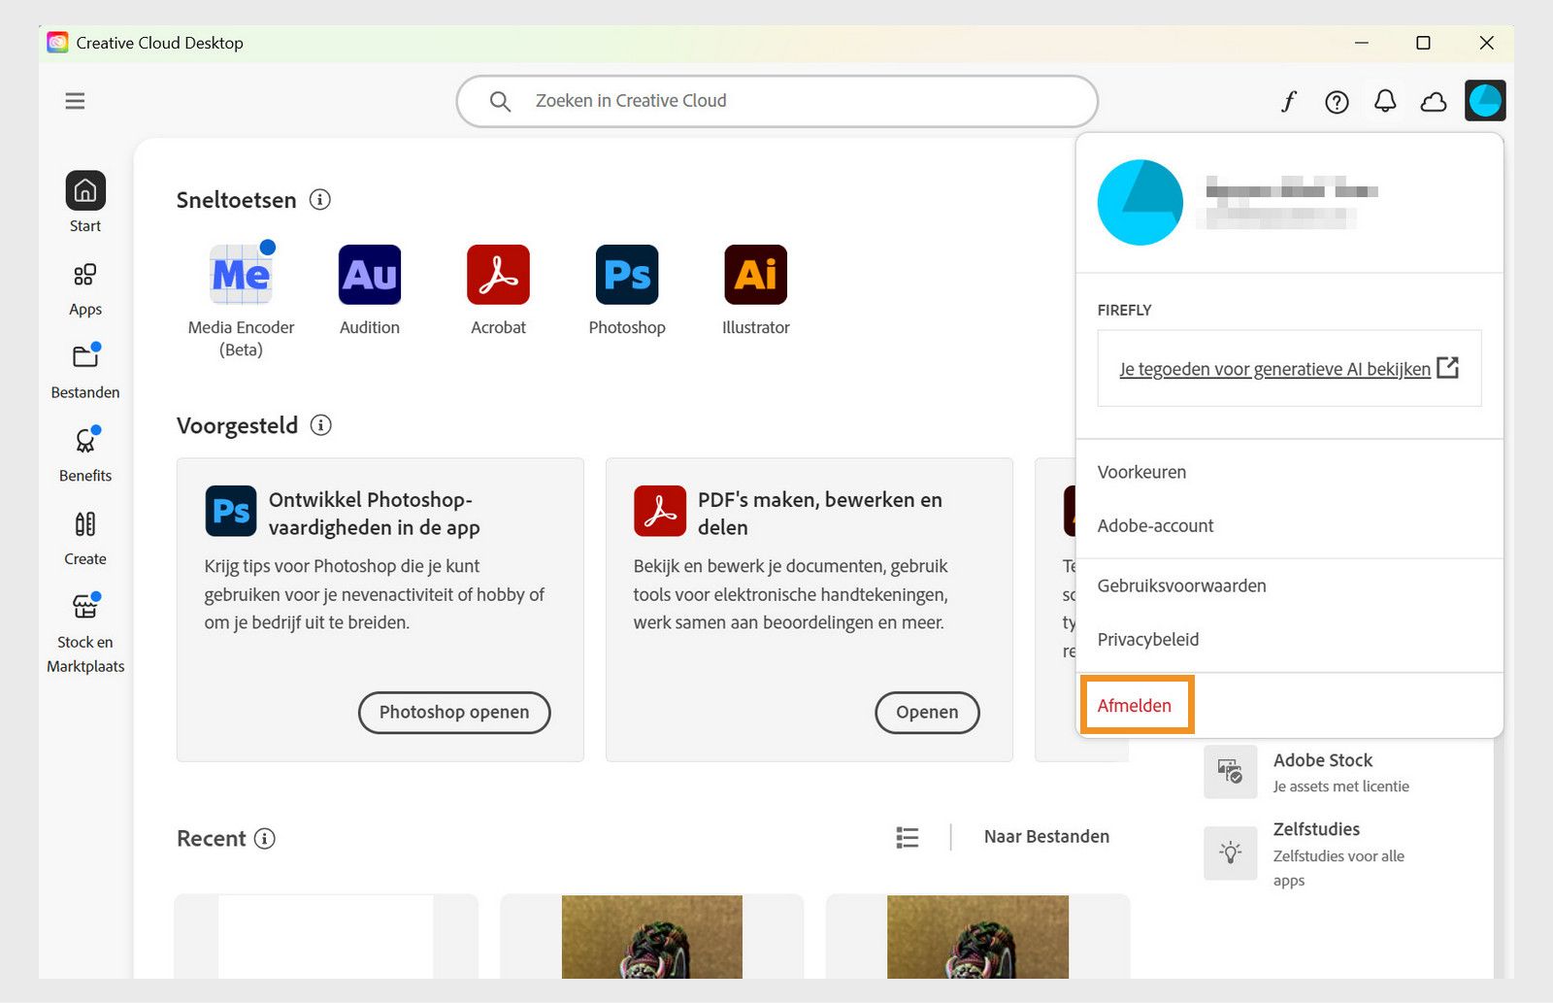
Task: Show info about Voorgesteld
Action: coord(320,424)
